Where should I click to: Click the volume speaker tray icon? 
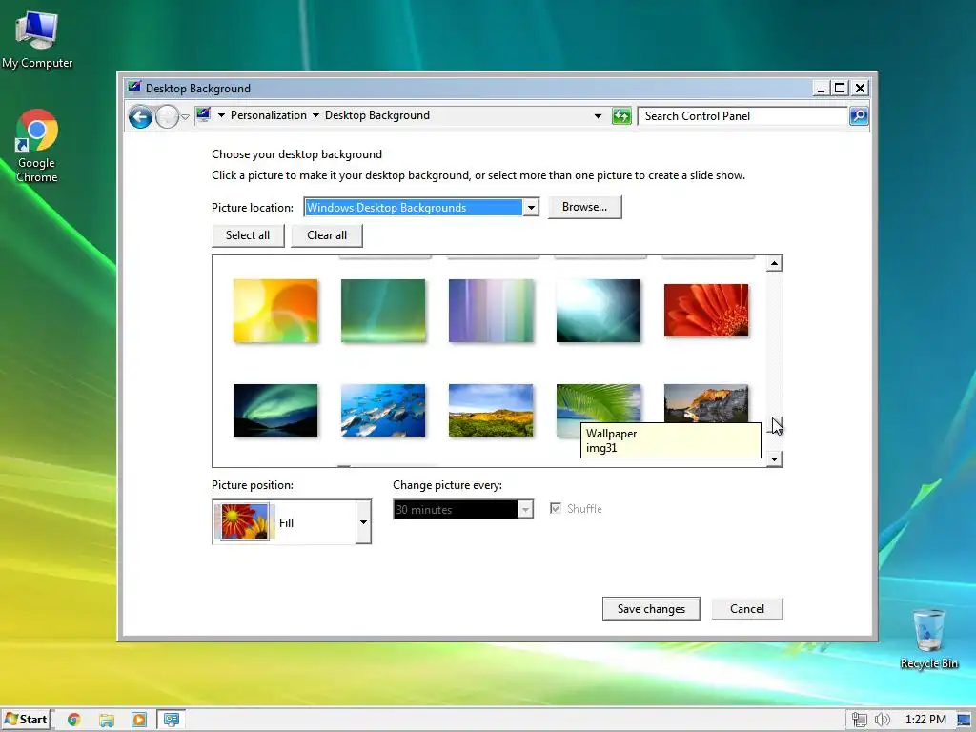pyautogui.click(x=882, y=720)
